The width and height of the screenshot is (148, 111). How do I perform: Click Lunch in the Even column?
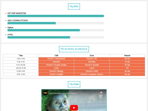pyautogui.click(x=92, y=68)
